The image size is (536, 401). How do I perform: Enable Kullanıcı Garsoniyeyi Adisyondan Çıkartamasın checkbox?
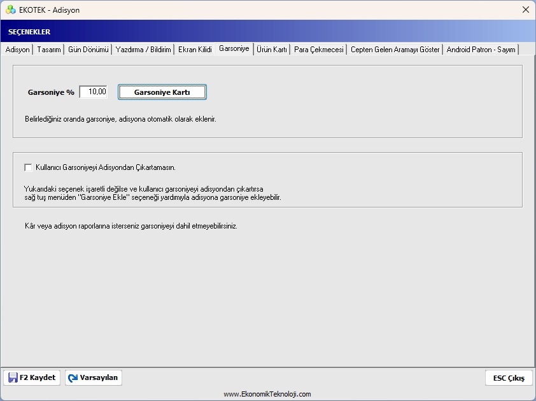click(29, 167)
